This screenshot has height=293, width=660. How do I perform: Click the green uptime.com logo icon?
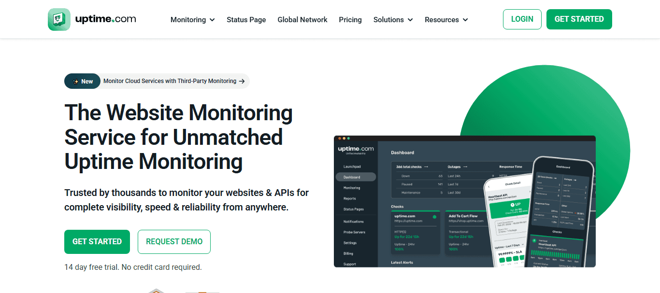click(x=59, y=19)
